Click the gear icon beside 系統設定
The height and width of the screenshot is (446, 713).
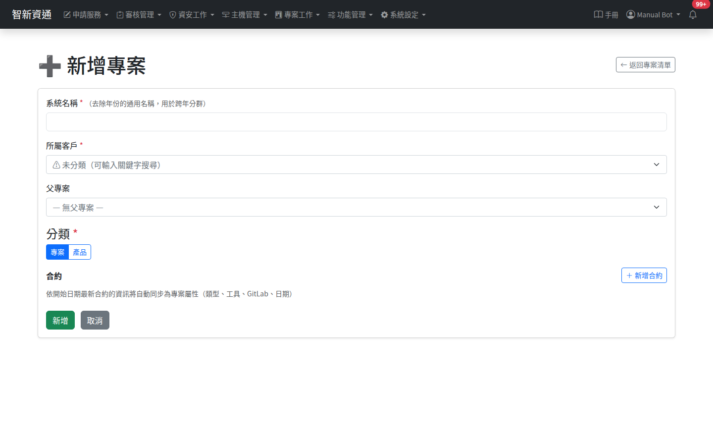(x=384, y=15)
